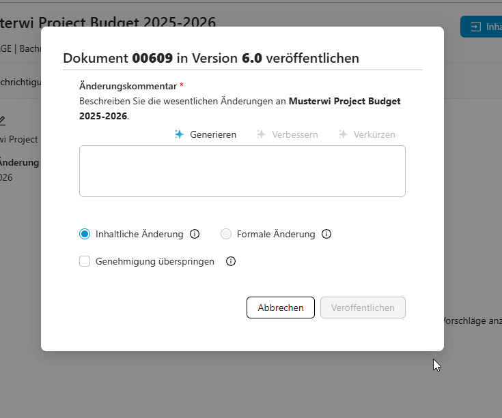Select the Inhaltliche Änderung radio button
This screenshot has height=418, width=502.
tap(85, 234)
